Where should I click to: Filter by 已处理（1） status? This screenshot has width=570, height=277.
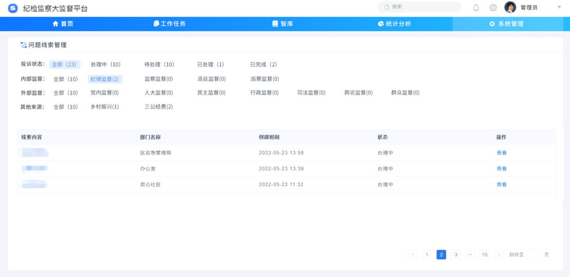coord(211,64)
